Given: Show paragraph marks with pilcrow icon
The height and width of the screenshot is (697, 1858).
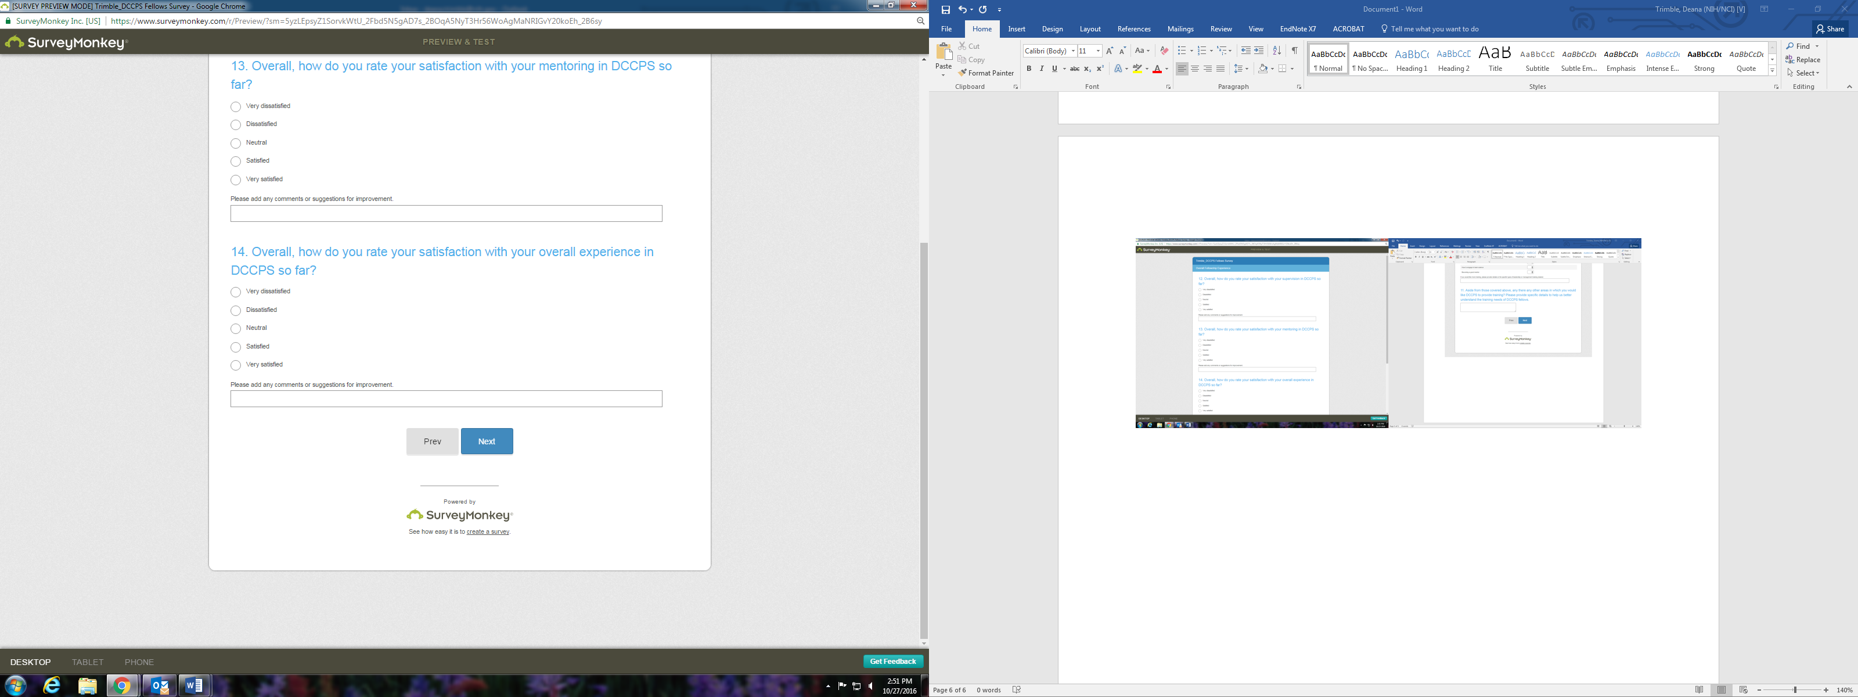Looking at the screenshot, I should 1295,51.
